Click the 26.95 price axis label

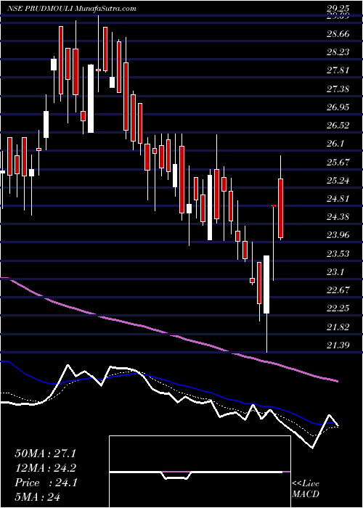338,107
